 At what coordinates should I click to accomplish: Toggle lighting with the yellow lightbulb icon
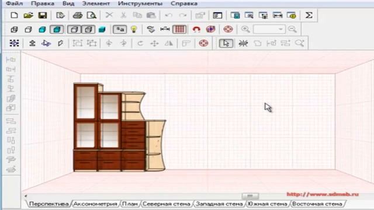[x=134, y=30]
